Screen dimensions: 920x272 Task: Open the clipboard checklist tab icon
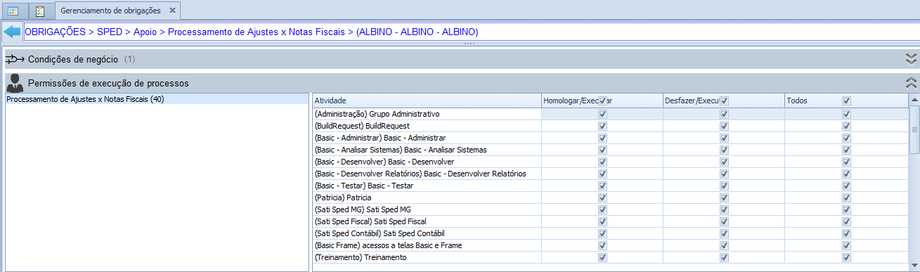pyautogui.click(x=40, y=11)
